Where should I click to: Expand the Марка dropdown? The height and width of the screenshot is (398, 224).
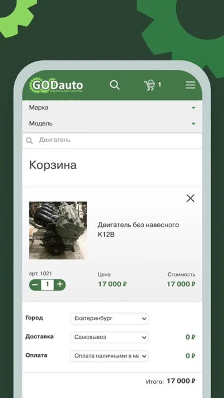(x=112, y=107)
